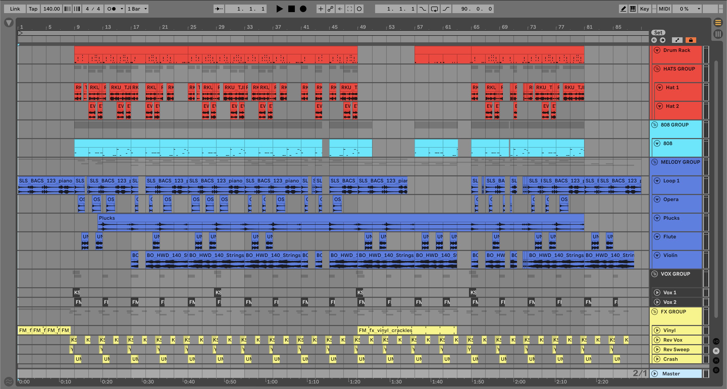Viewport: 727px width, 389px height.
Task: Click the Master track volume meter
Action: click(706, 374)
